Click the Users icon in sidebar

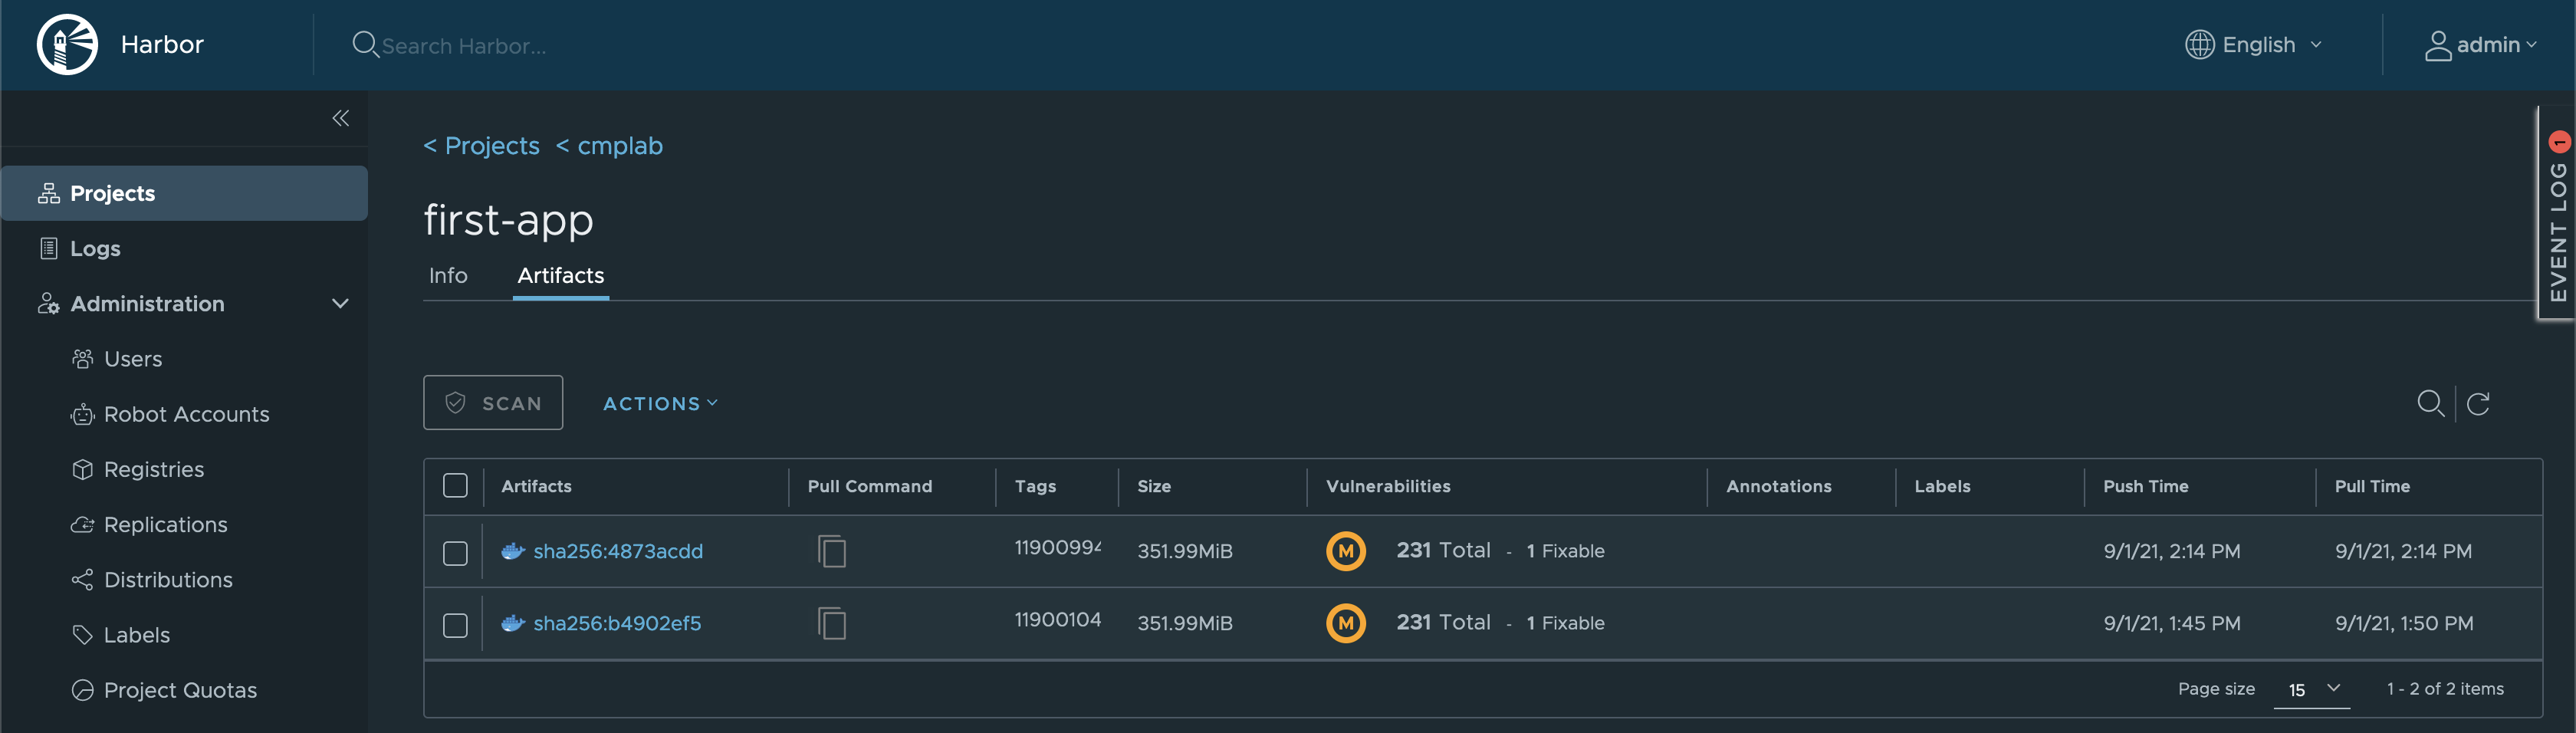[x=83, y=358]
